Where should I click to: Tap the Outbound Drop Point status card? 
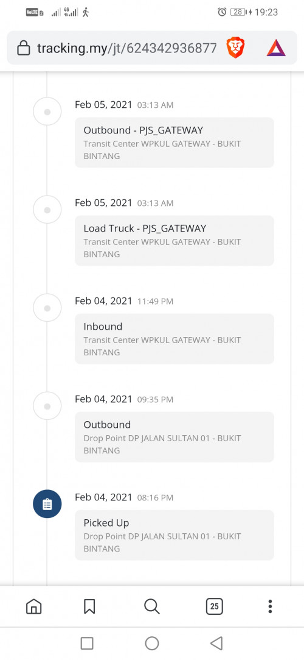(x=174, y=437)
